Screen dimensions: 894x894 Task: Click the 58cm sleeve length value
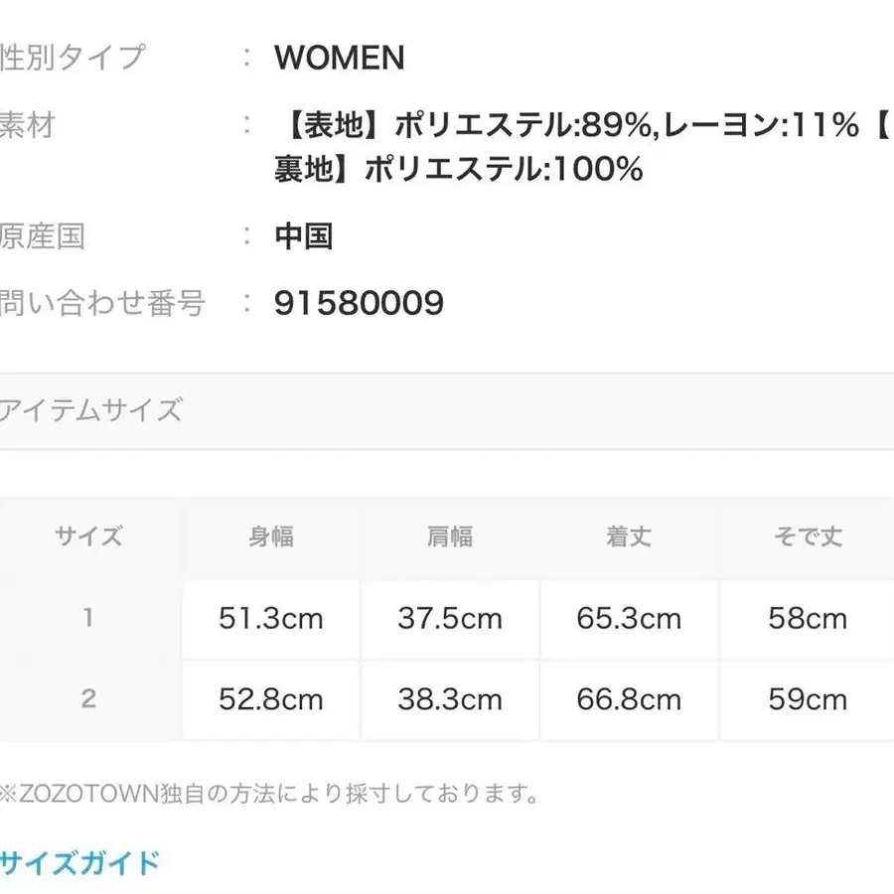806,618
